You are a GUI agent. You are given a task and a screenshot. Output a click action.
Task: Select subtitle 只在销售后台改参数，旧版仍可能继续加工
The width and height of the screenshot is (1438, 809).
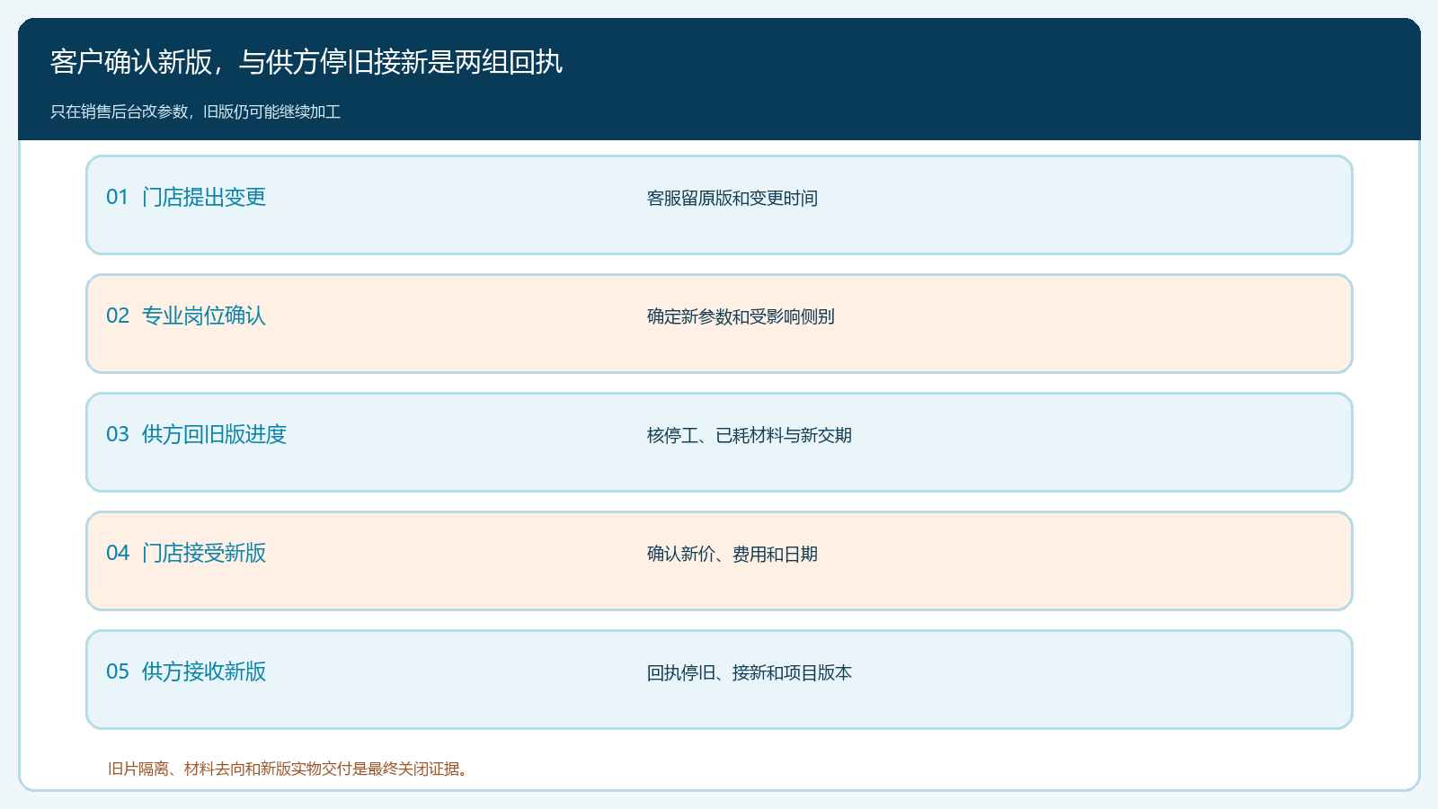[195, 111]
